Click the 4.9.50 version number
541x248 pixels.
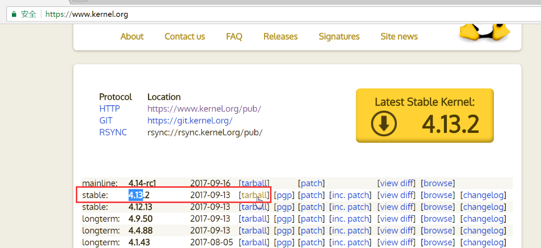(140, 219)
